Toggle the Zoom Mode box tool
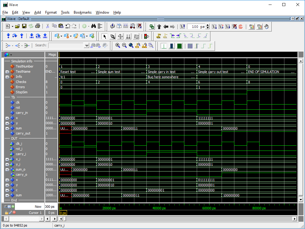305x229 pixels. point(112,36)
